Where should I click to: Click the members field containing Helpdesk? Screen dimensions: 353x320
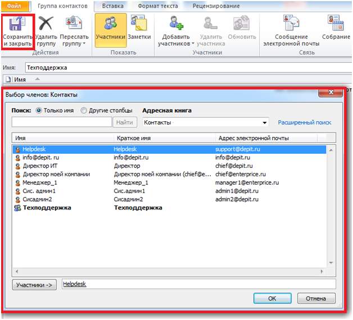click(x=199, y=284)
